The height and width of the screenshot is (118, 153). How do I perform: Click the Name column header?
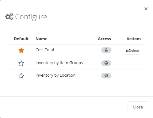[41, 39]
